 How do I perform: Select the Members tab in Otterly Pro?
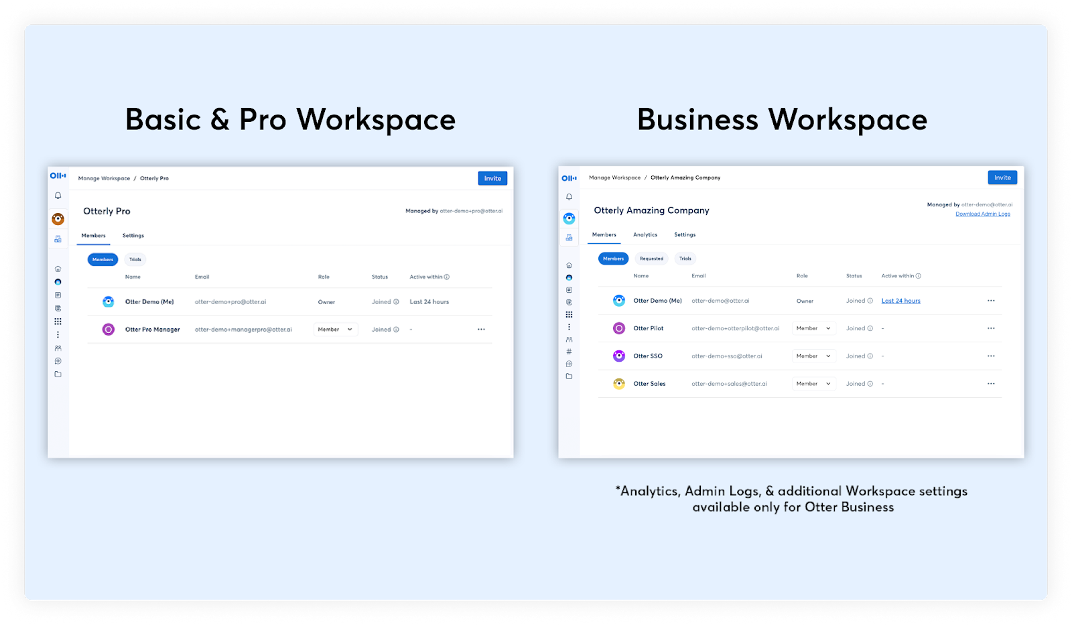click(94, 236)
